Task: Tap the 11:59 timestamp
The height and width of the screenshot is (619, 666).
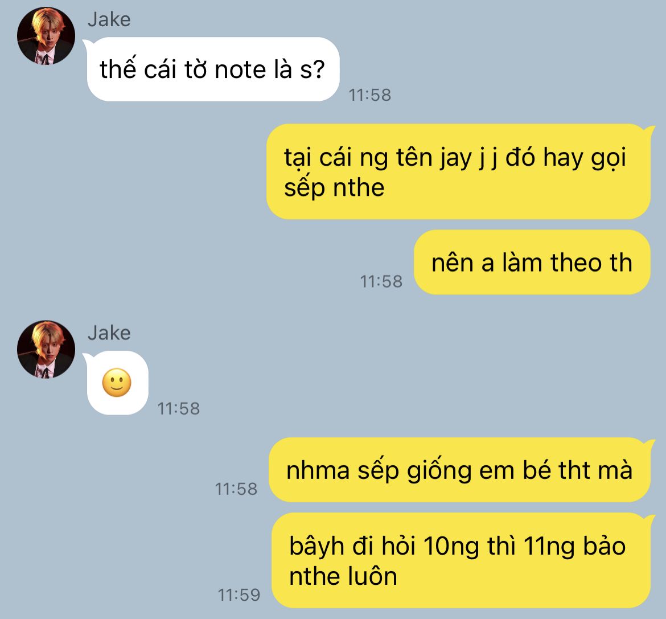Action: 239,595
